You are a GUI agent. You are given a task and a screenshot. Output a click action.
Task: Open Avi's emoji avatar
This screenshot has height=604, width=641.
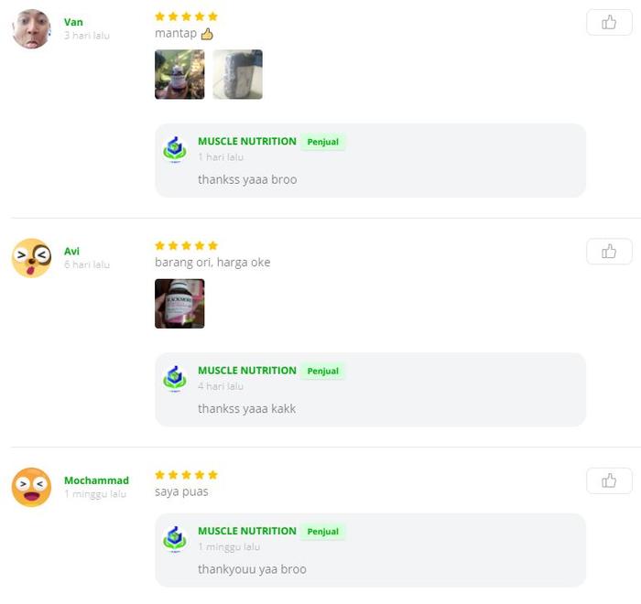(x=31, y=258)
